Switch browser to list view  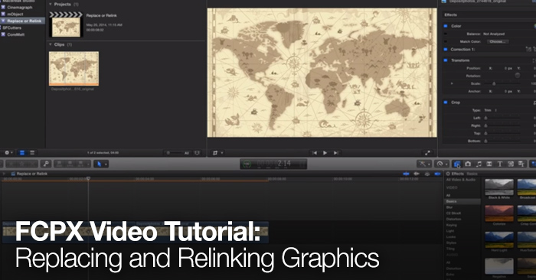coord(32,153)
